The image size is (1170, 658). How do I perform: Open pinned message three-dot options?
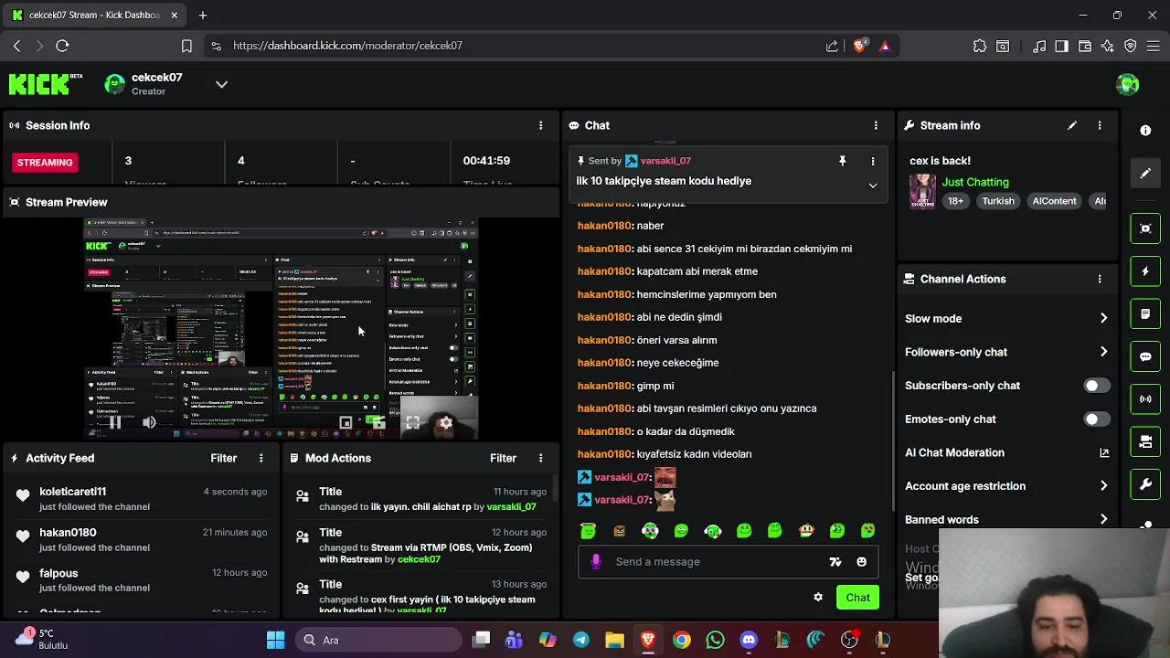(x=872, y=161)
